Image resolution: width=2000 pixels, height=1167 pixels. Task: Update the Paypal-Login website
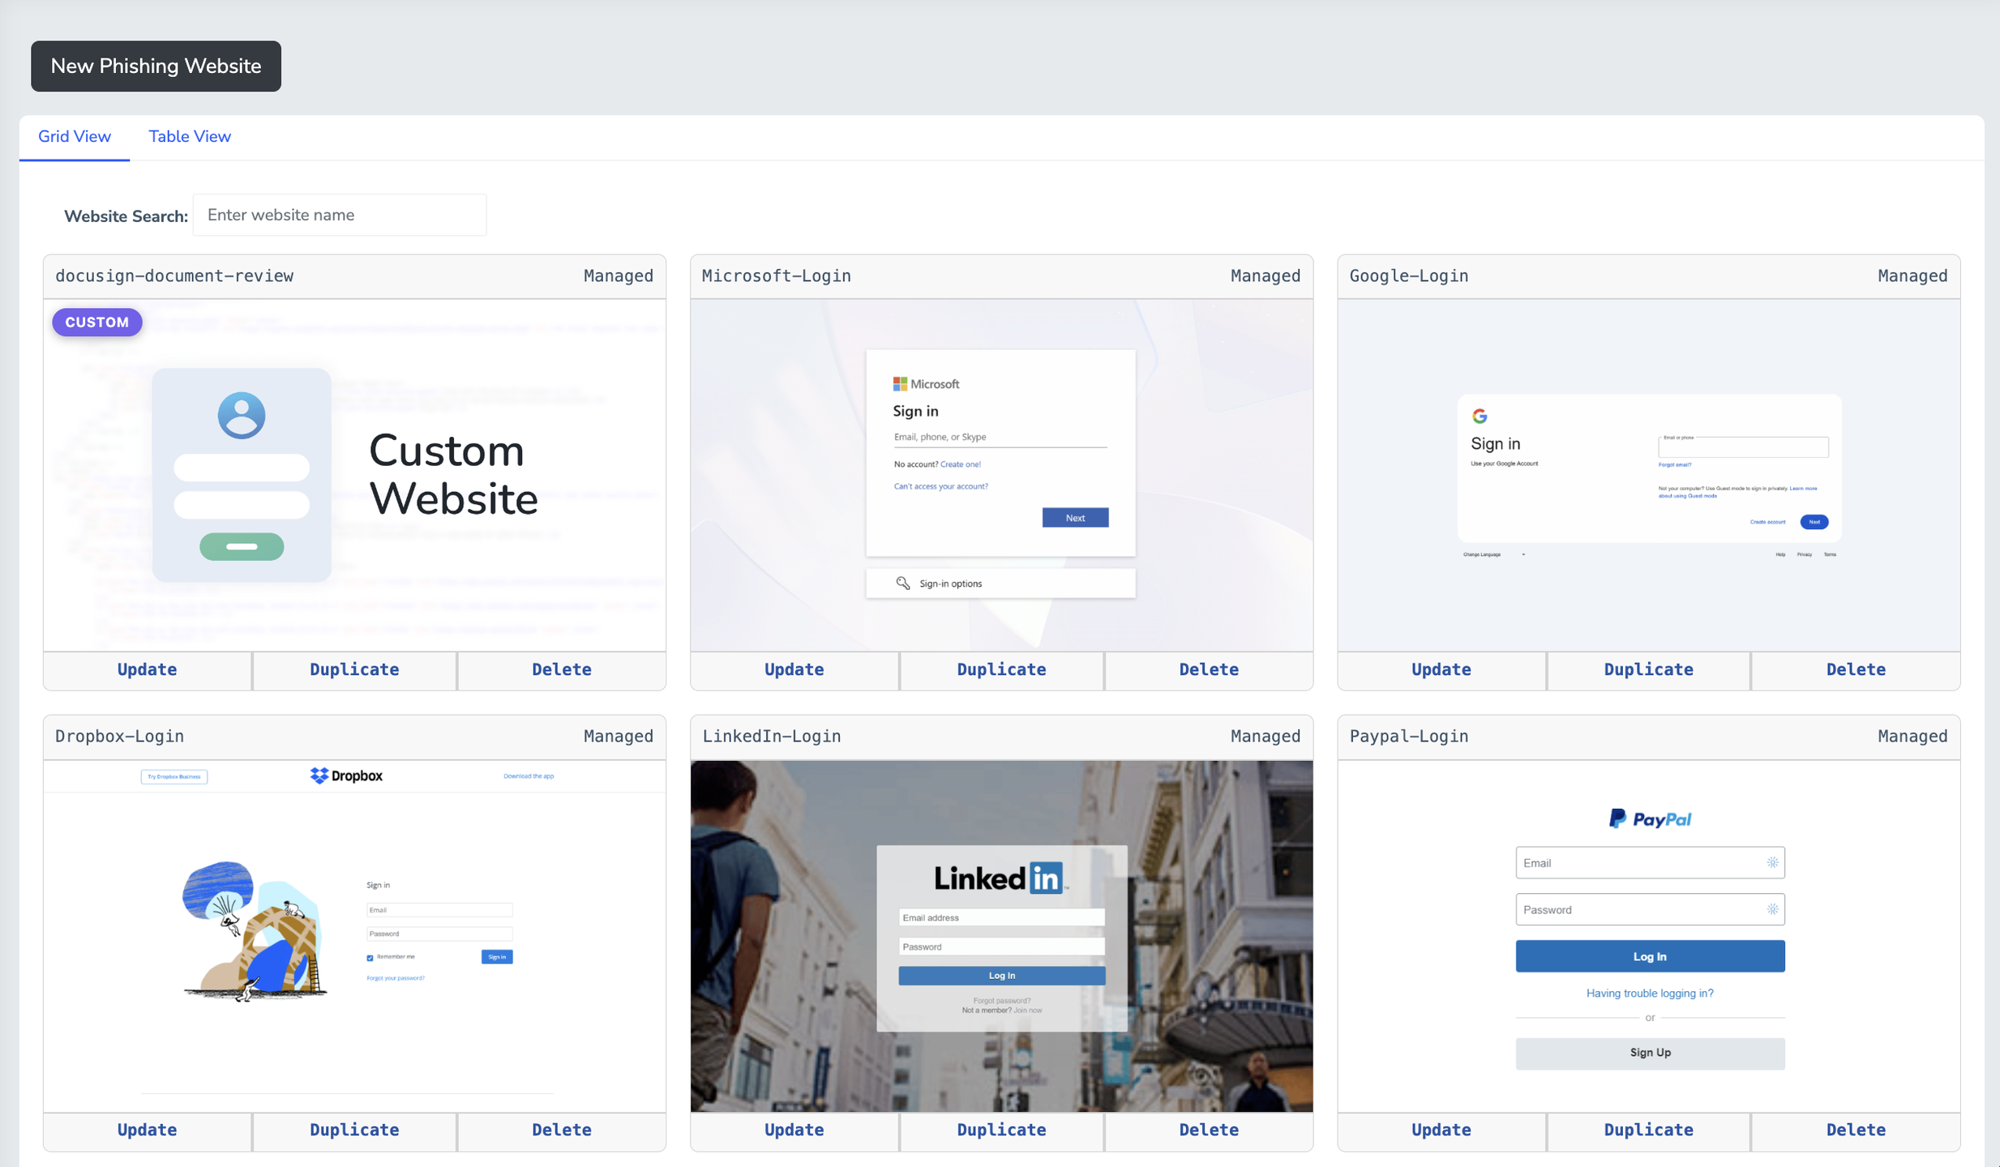click(1441, 1130)
